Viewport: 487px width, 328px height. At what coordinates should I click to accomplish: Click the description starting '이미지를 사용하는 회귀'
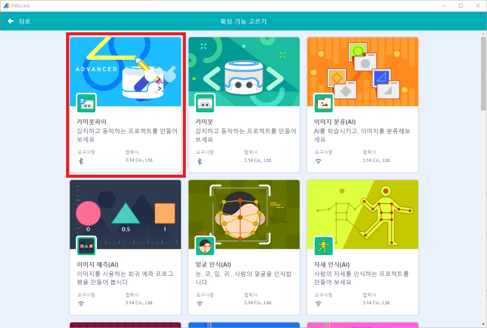[125, 278]
